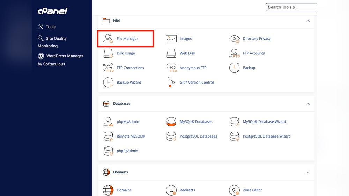This screenshot has height=196, width=349.
Task: Open the Zone Editor icon
Action: coord(235,190)
